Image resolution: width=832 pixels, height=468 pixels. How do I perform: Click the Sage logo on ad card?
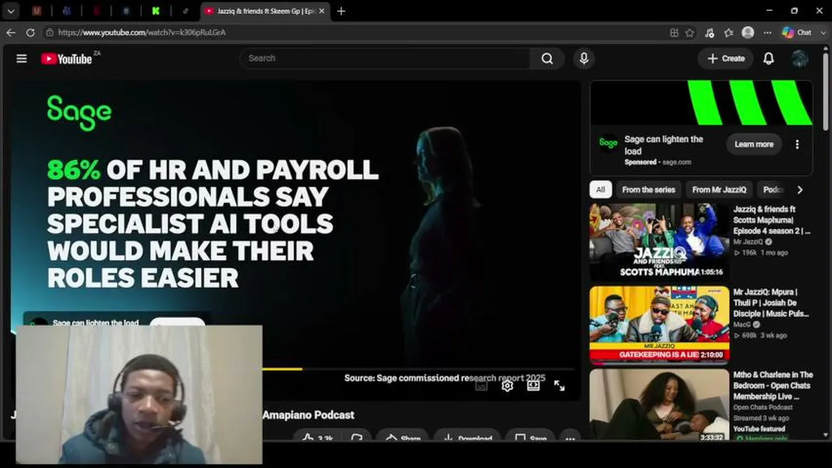point(608,143)
